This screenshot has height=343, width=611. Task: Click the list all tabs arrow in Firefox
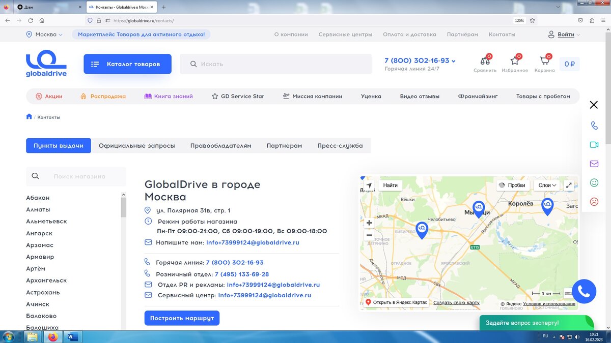(x=558, y=7)
